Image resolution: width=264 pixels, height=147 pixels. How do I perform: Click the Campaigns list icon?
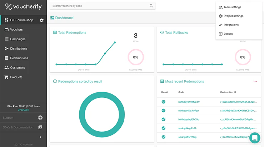6,39
